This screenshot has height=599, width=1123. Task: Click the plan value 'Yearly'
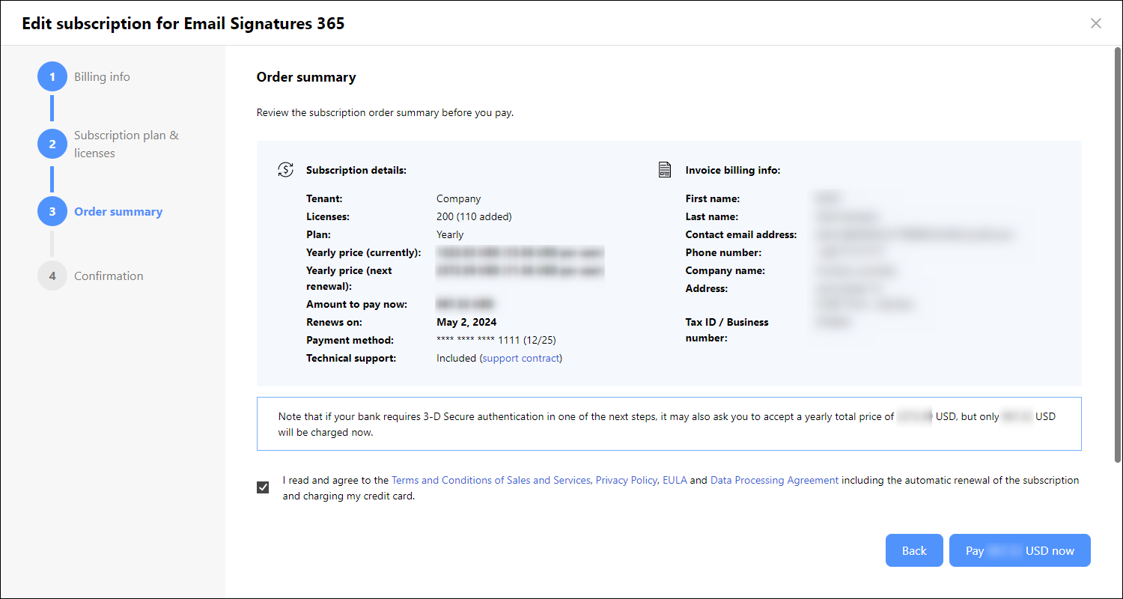pos(450,234)
